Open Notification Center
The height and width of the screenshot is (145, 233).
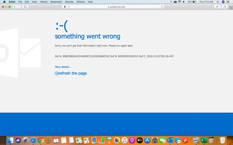[228, 2]
